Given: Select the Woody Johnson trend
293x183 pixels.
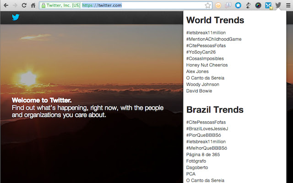Looking at the screenshot, I should (x=203, y=84).
